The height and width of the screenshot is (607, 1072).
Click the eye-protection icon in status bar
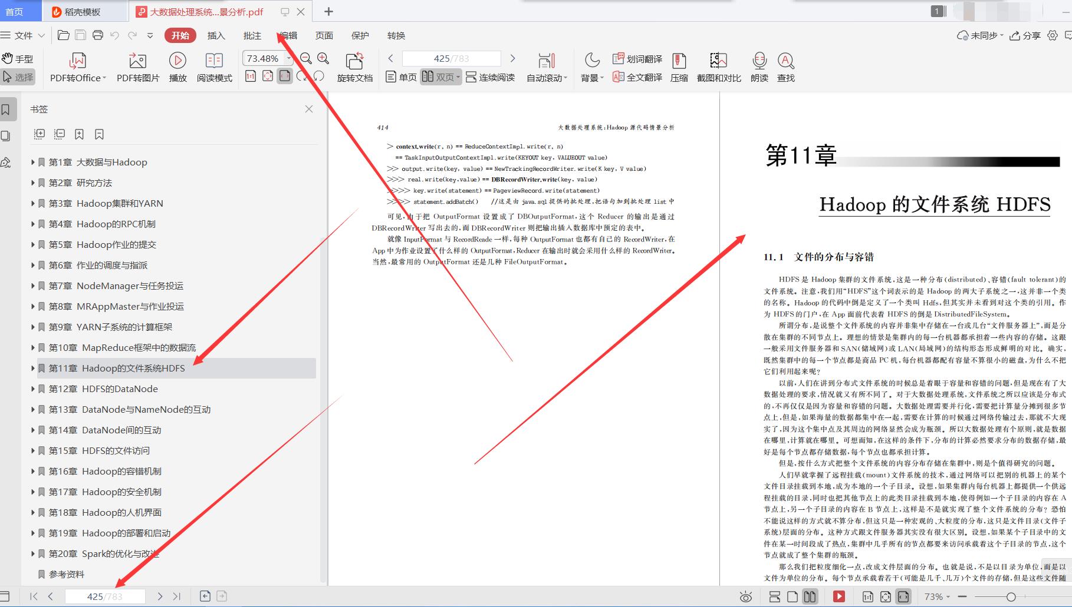tap(746, 597)
